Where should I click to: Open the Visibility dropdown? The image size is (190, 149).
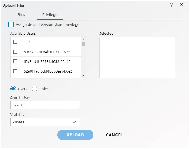pyautogui.click(x=42, y=122)
